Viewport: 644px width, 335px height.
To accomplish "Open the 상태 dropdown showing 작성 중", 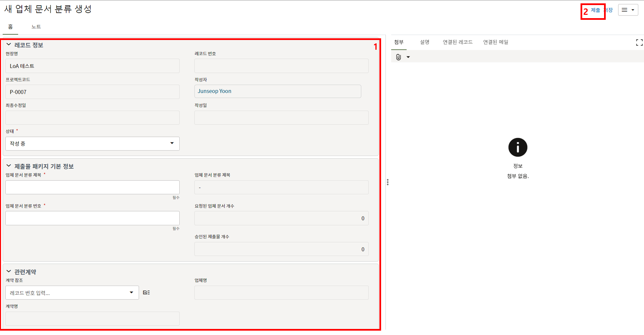I will tap(92, 143).
